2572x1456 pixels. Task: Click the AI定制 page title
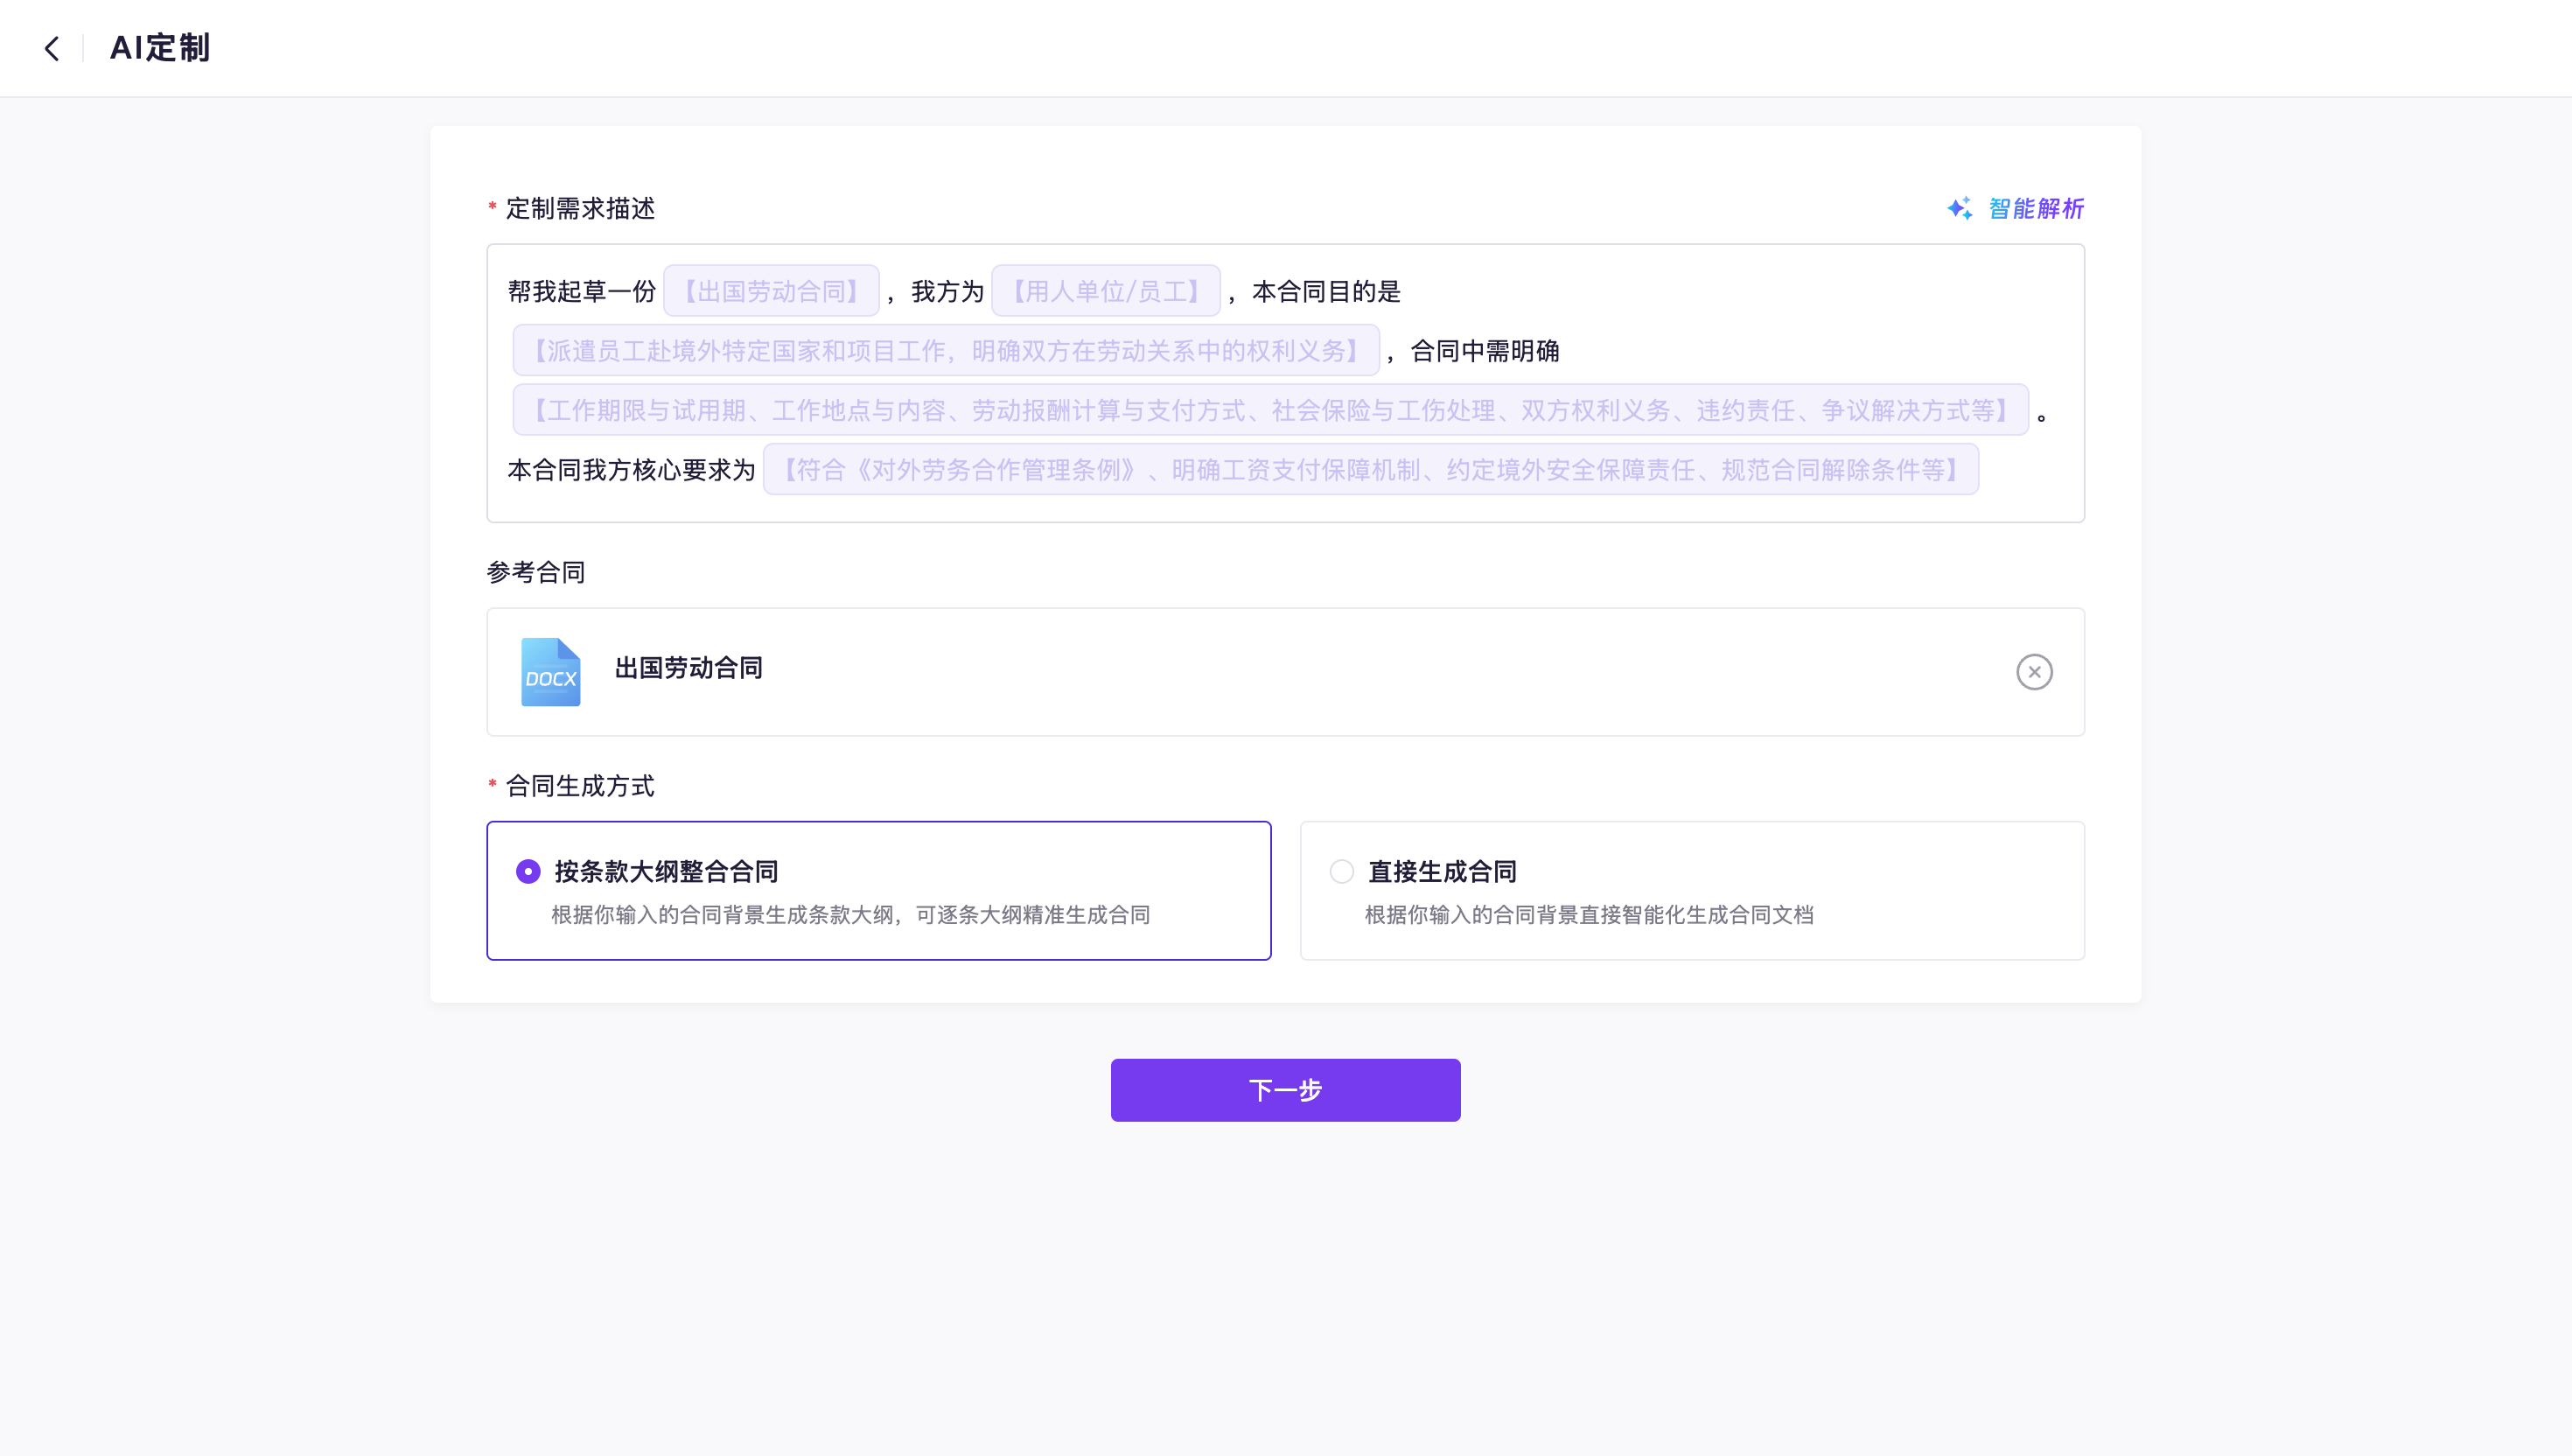click(160, 48)
